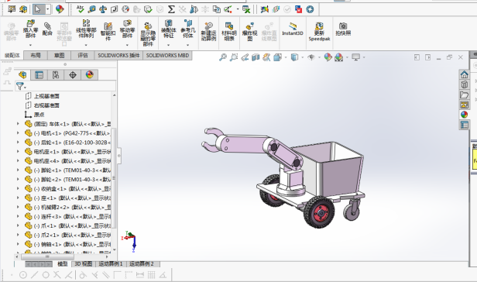
Task: Click the zoom to fit magnifier icon
Action: click(223, 57)
